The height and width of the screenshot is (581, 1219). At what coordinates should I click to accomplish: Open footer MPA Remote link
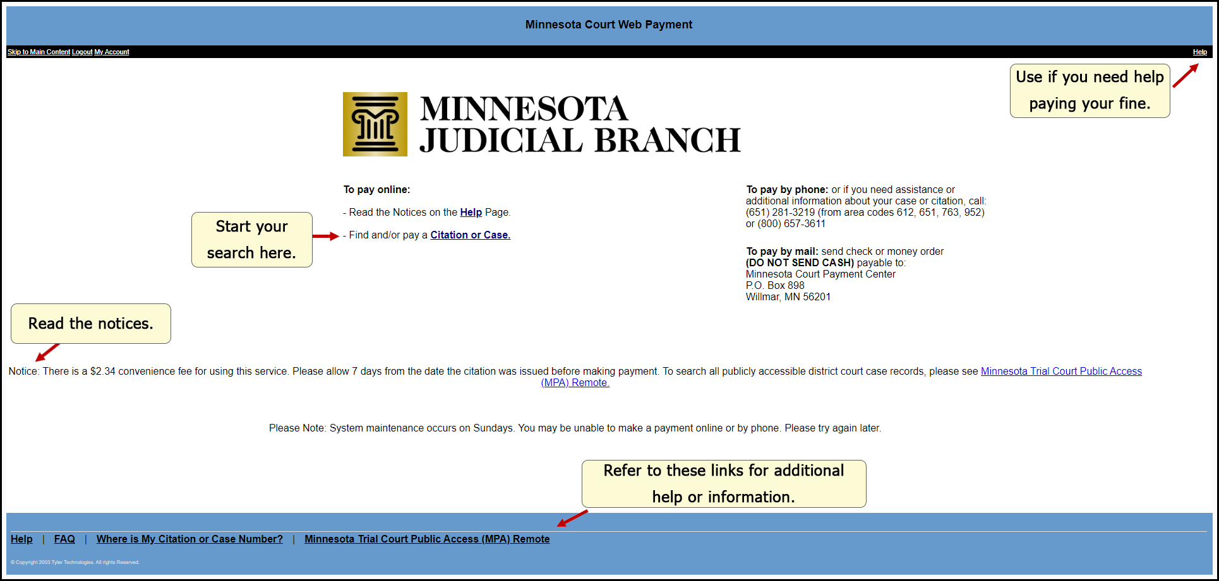click(427, 539)
